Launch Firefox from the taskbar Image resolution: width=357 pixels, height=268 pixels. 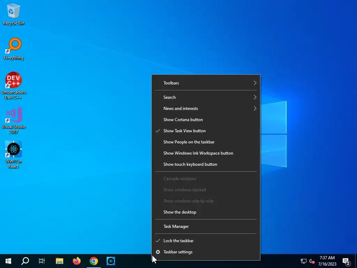76,261
